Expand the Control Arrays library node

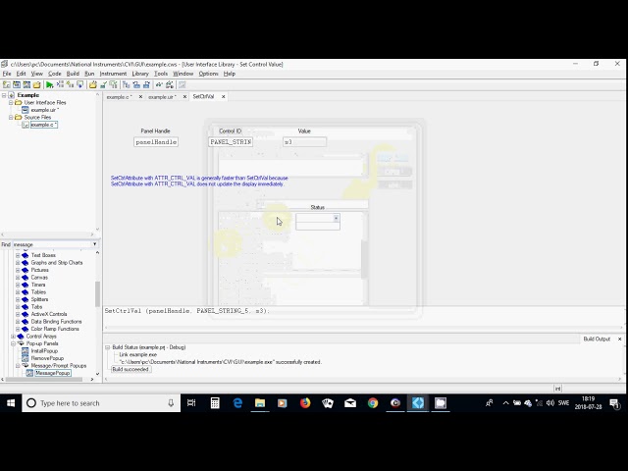[x=13, y=337]
